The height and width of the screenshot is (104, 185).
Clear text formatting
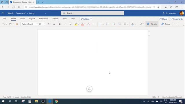tap(89, 24)
